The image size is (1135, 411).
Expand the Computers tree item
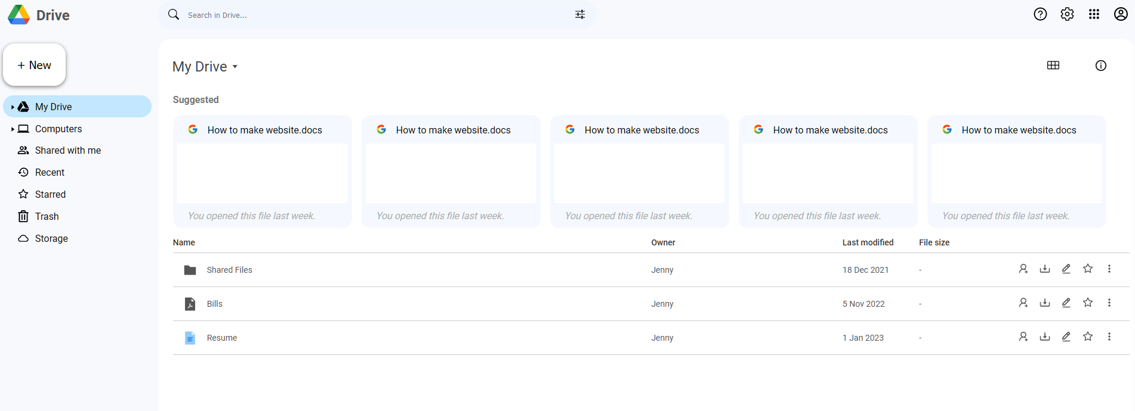pos(13,129)
